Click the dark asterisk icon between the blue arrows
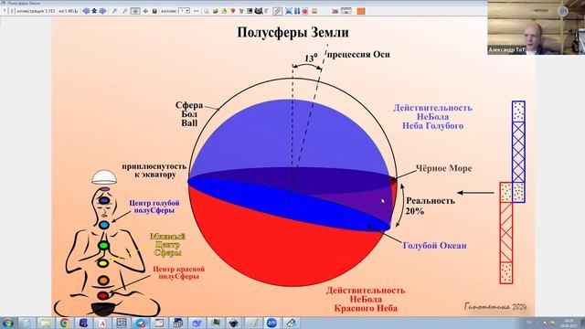This screenshot has height=329, width=585. point(94,11)
